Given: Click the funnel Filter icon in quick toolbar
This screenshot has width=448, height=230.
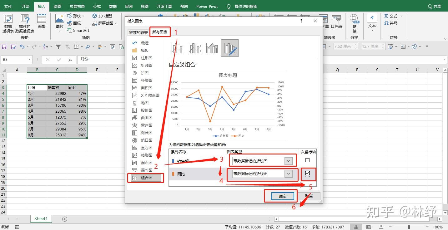Looking at the screenshot, I should coord(58,47).
